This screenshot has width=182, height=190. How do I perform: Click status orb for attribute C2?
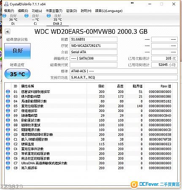click(x=8, y=144)
